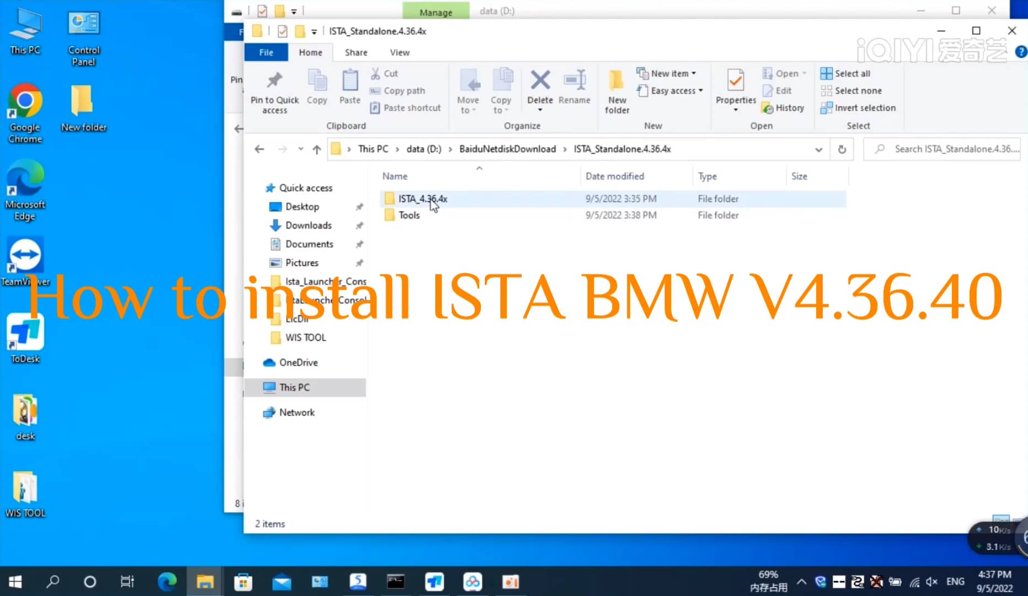Expand the address bar history dropdown

coord(819,149)
